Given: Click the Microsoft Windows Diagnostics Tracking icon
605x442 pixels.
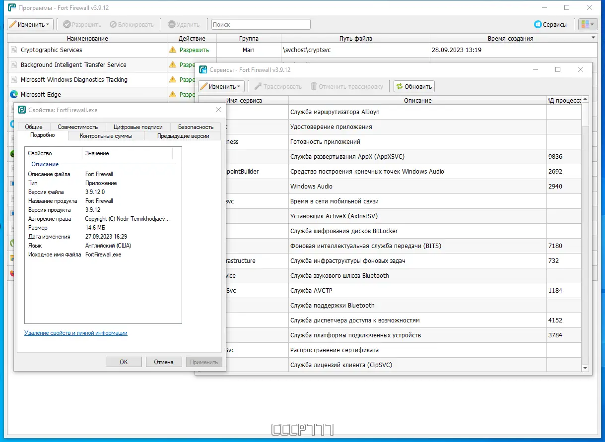Looking at the screenshot, I should coord(14,80).
